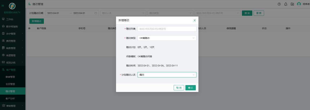Viewport: 310px width, 110px height.
Task: Click the 随访时间 dates text
Action: click(158, 66)
